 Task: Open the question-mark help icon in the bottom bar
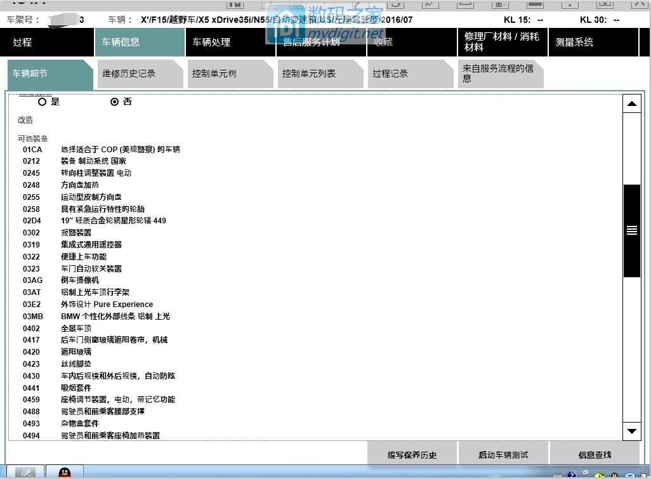click(x=572, y=475)
